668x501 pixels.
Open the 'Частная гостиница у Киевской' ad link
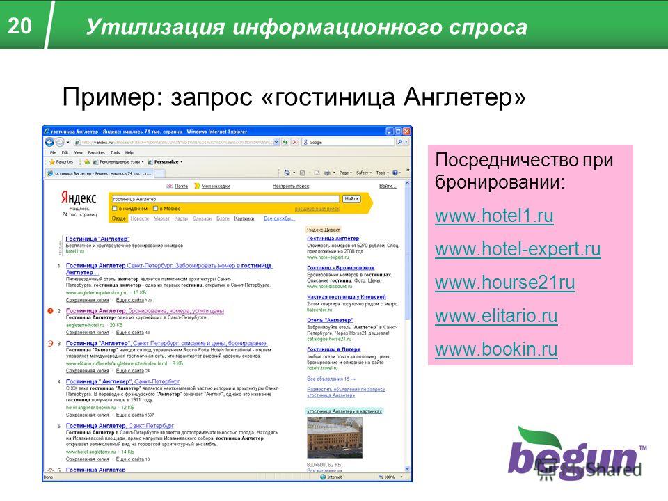click(x=347, y=297)
